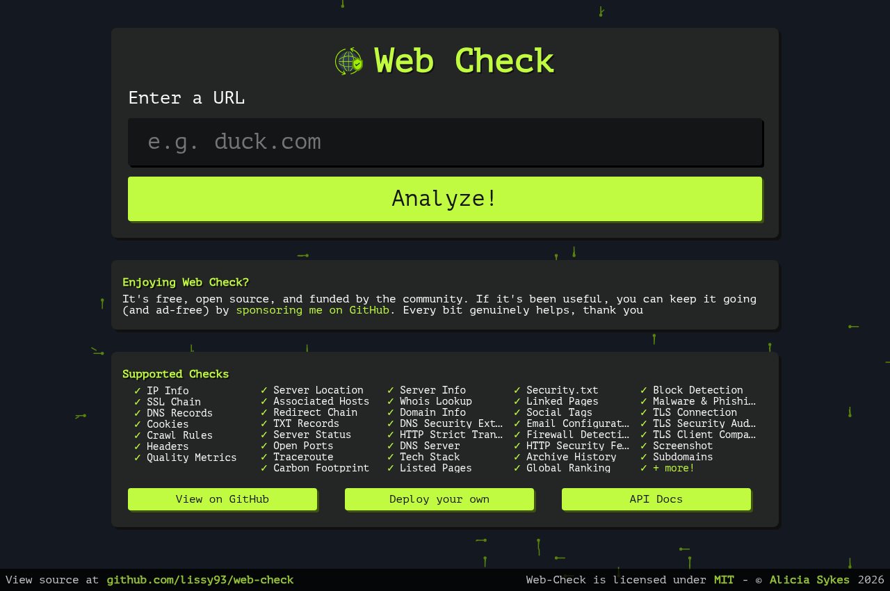
Task: Click the DNS Security Ext… check item
Action: pos(451,423)
